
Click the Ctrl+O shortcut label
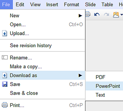point(76,25)
